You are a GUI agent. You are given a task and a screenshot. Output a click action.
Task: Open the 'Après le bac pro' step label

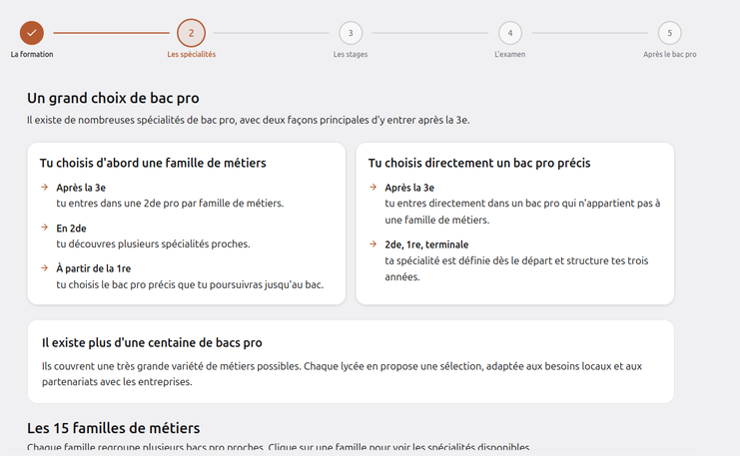[670, 54]
